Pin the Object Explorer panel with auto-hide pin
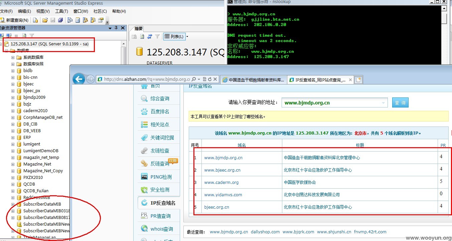This screenshot has width=452, height=241. 116,28
